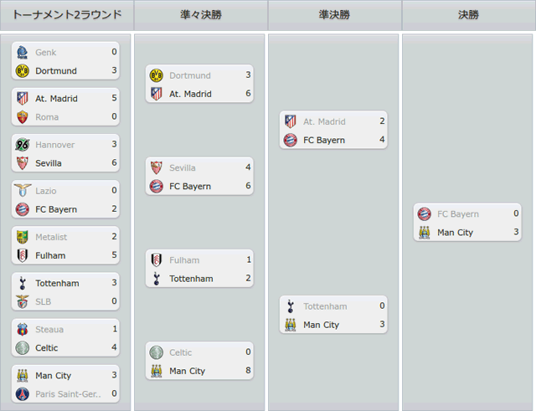Image resolution: width=536 pixels, height=411 pixels.
Task: Open Sevilla team link in second round
Action: 49,163
